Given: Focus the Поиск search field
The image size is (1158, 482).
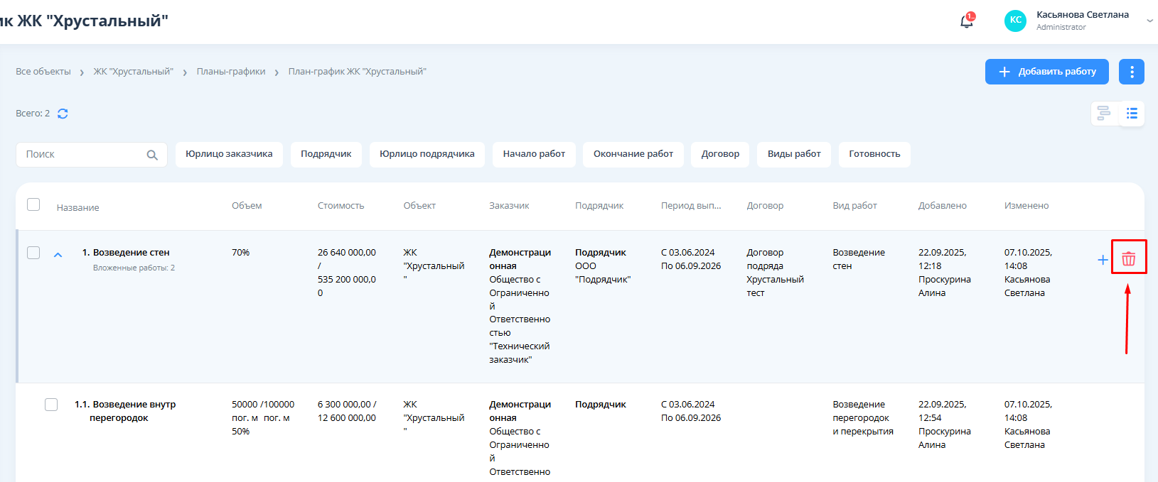Looking at the screenshot, I should pos(82,155).
